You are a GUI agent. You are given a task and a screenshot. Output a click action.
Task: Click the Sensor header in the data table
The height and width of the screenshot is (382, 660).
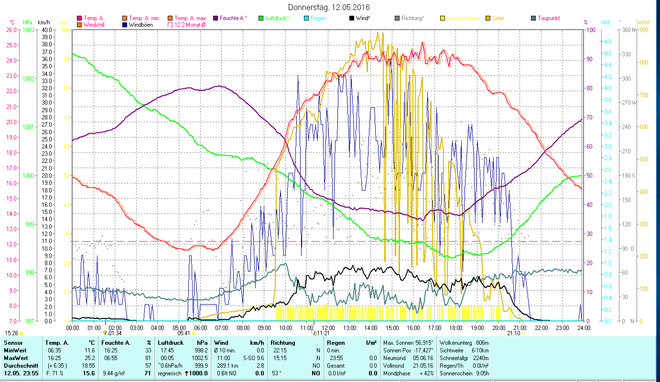point(13,342)
